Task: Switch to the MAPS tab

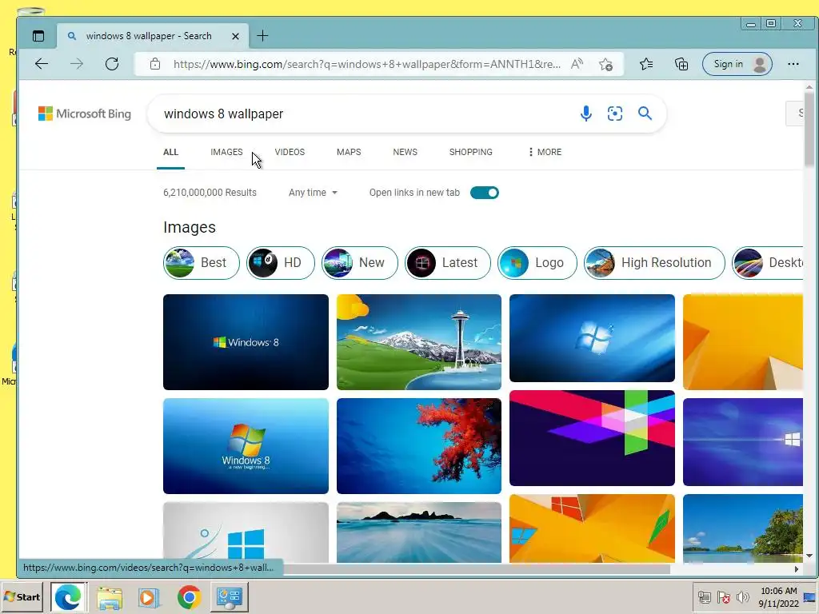Action: pos(349,152)
